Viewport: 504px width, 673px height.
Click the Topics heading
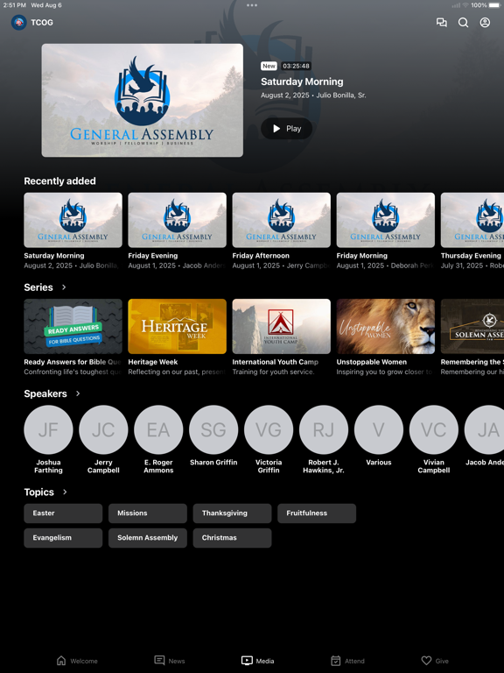pyautogui.click(x=39, y=492)
